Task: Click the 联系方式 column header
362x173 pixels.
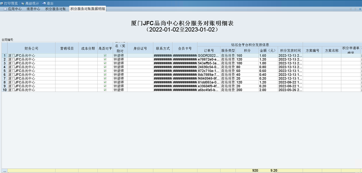Action: 163,48
